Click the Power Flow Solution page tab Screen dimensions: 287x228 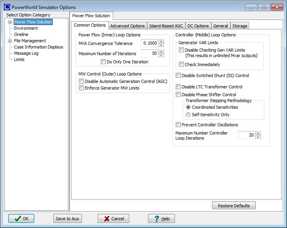point(91,16)
